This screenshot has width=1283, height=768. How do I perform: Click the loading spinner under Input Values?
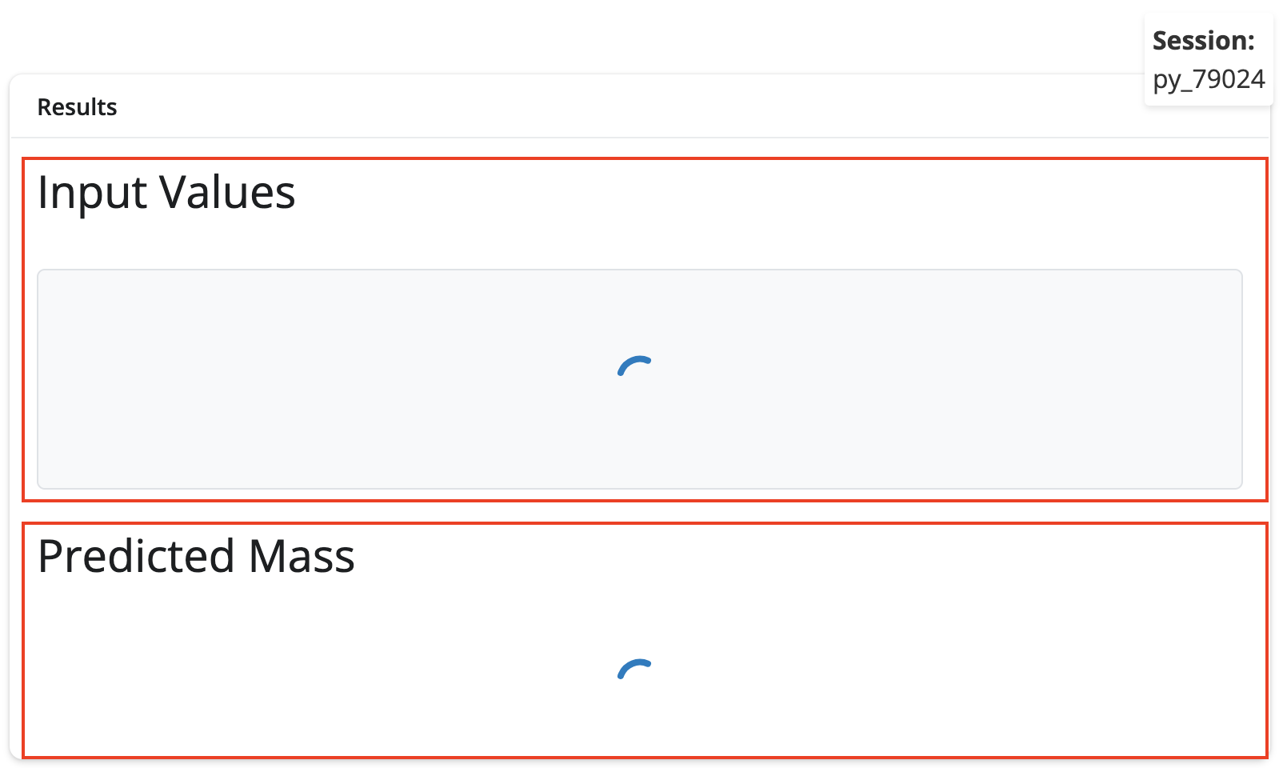pyautogui.click(x=635, y=367)
